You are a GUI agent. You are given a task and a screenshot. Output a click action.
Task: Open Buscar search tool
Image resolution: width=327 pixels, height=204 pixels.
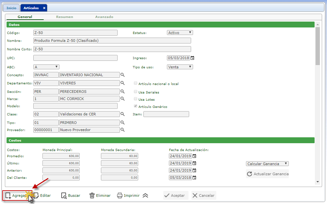coord(64,195)
